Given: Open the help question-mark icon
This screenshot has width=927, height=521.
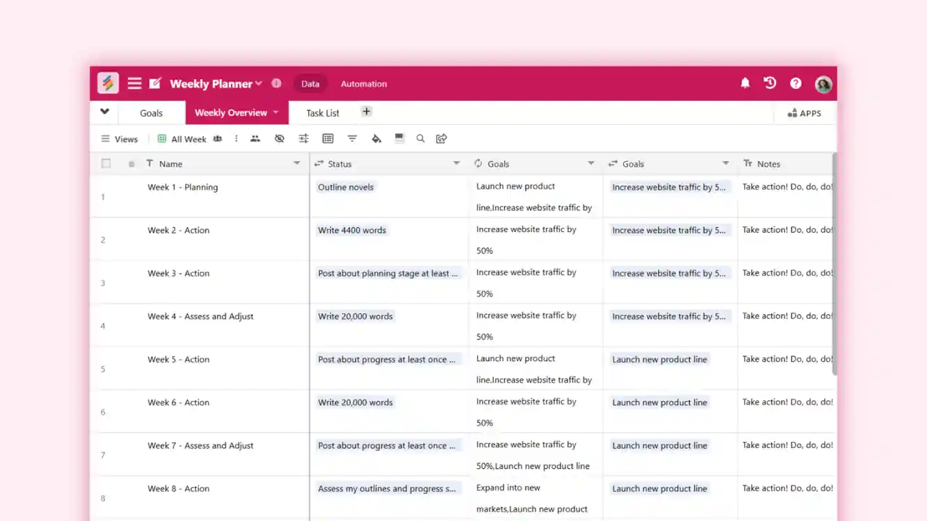Looking at the screenshot, I should tap(795, 83).
